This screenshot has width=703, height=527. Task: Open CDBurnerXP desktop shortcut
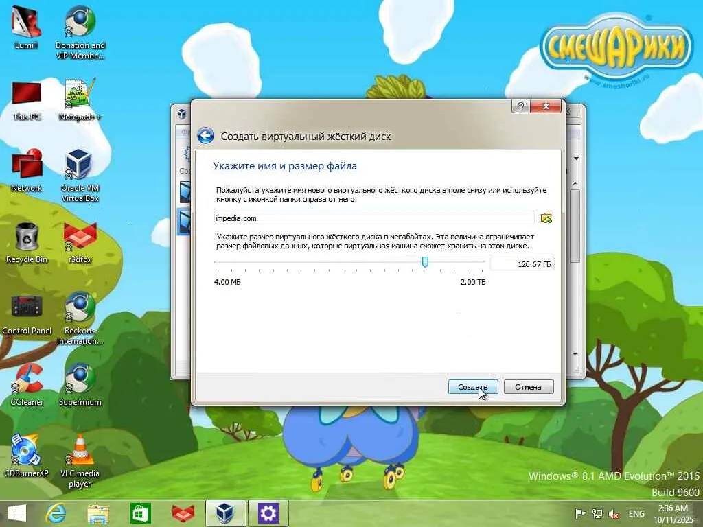(26, 456)
